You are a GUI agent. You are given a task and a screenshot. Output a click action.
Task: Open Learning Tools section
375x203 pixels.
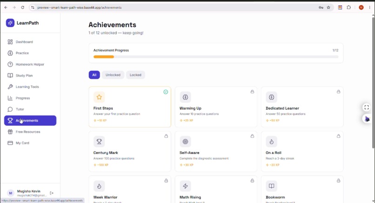pos(30,87)
